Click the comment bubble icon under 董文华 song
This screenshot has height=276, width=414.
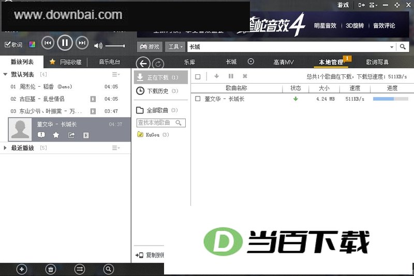click(x=41, y=135)
